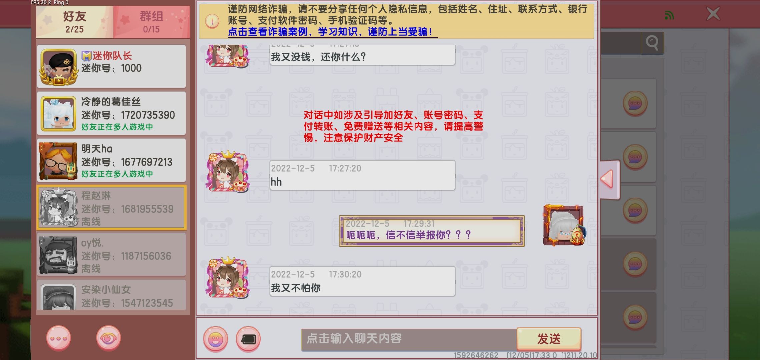This screenshot has width=760, height=360.
Task: Select friend 冷静的葛佳丝
Action: pyautogui.click(x=111, y=113)
